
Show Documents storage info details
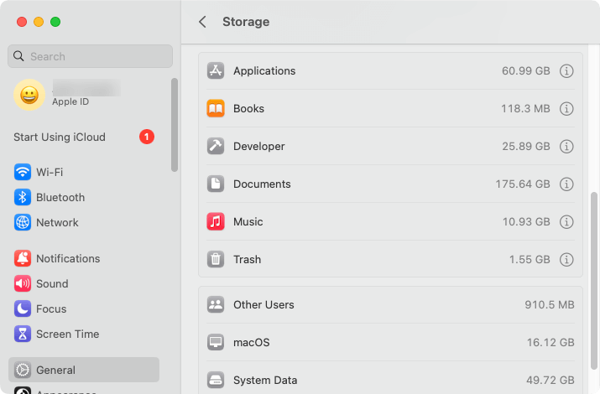(x=566, y=184)
